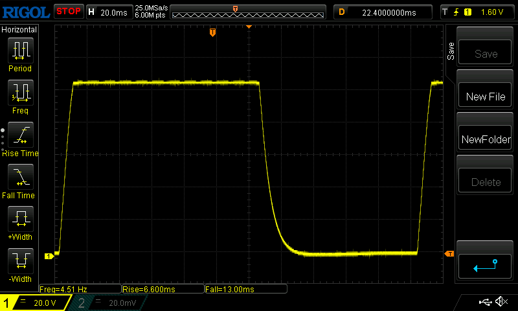Click the Rise=6.600ms measurement result

(163, 289)
